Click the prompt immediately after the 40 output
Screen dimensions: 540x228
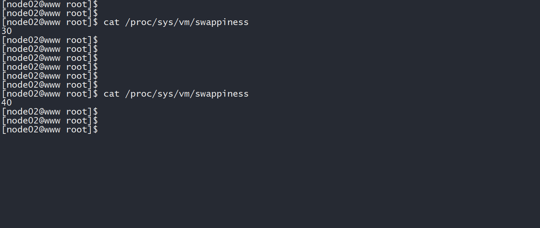(50, 112)
